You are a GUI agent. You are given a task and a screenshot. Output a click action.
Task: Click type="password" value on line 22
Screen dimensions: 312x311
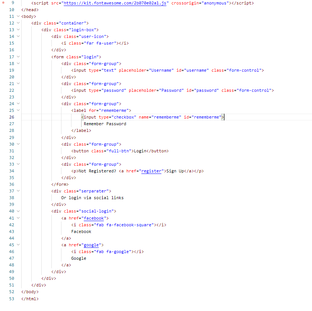[x=114, y=90]
